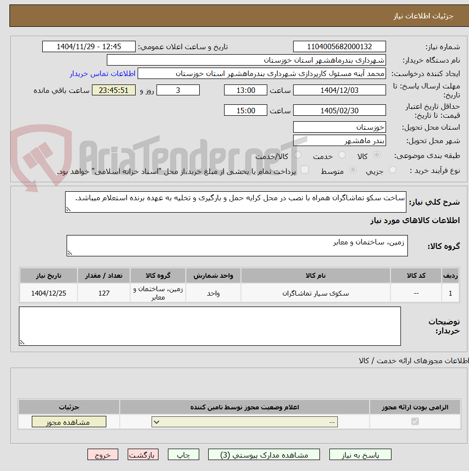Click the نام کالا column header
The height and width of the screenshot is (471, 469).
[315, 275]
